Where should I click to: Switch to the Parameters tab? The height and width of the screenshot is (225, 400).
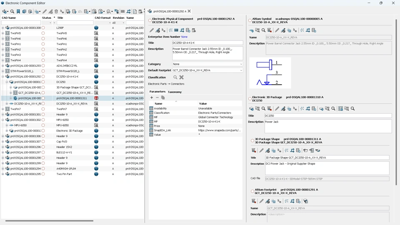[157, 92]
